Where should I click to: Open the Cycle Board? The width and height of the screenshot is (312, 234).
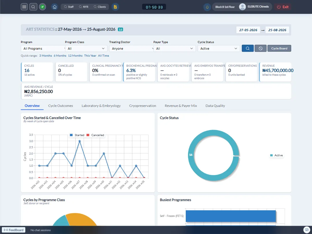[279, 48]
